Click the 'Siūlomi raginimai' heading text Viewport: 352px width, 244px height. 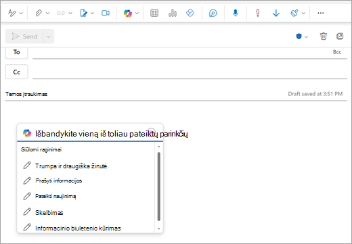41,149
